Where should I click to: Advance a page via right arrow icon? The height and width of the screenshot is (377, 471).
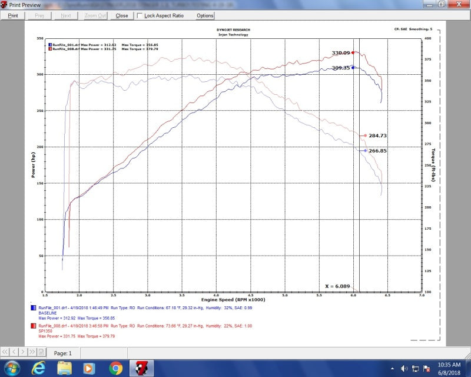(x=23, y=352)
